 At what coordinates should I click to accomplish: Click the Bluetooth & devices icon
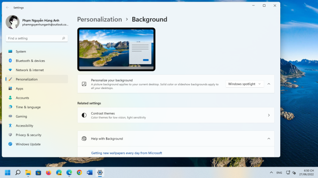pyautogui.click(x=10, y=61)
